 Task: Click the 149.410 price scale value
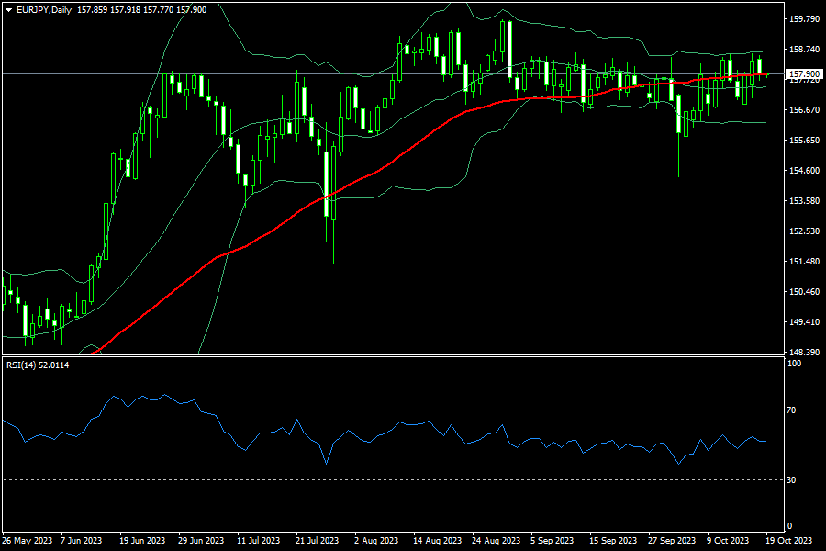coord(804,321)
